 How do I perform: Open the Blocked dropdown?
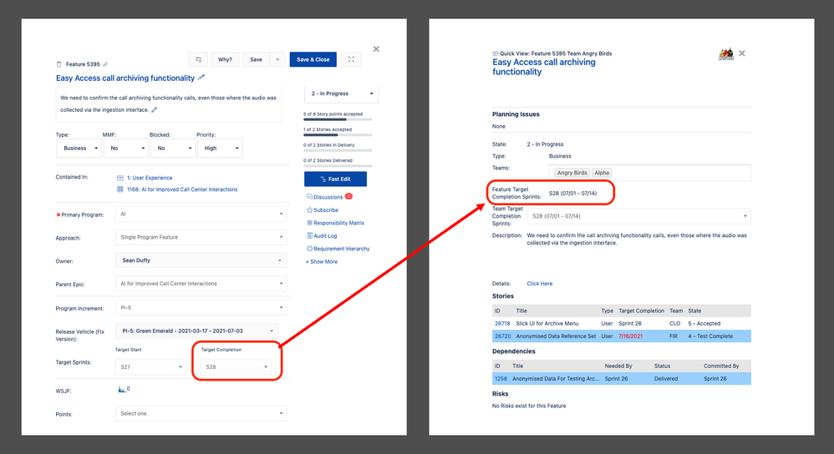click(x=173, y=149)
